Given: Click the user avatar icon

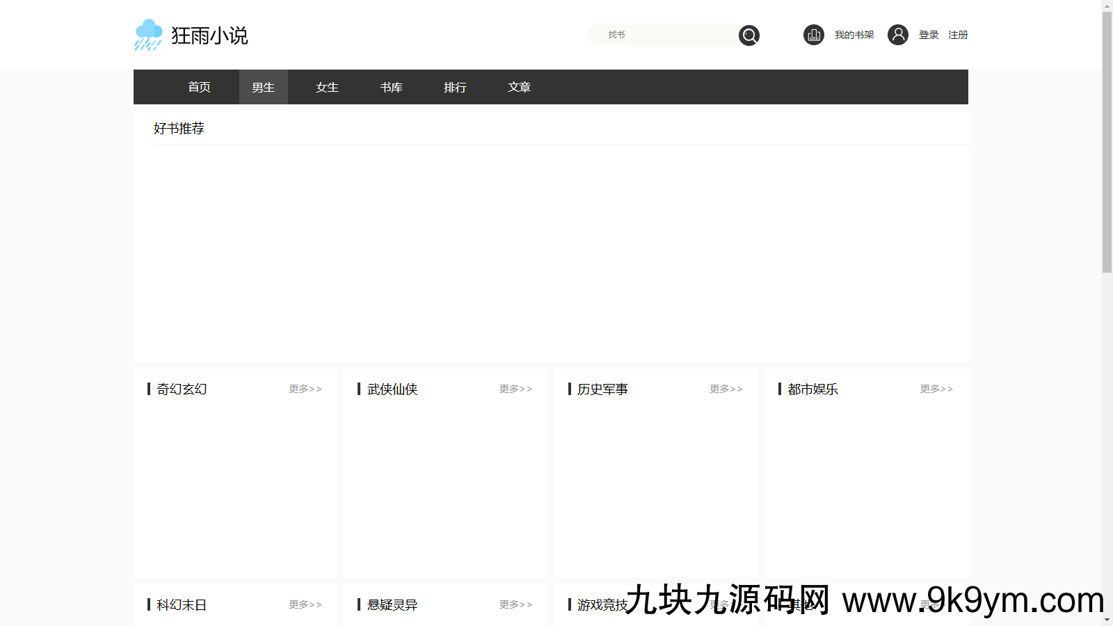Looking at the screenshot, I should (x=897, y=35).
